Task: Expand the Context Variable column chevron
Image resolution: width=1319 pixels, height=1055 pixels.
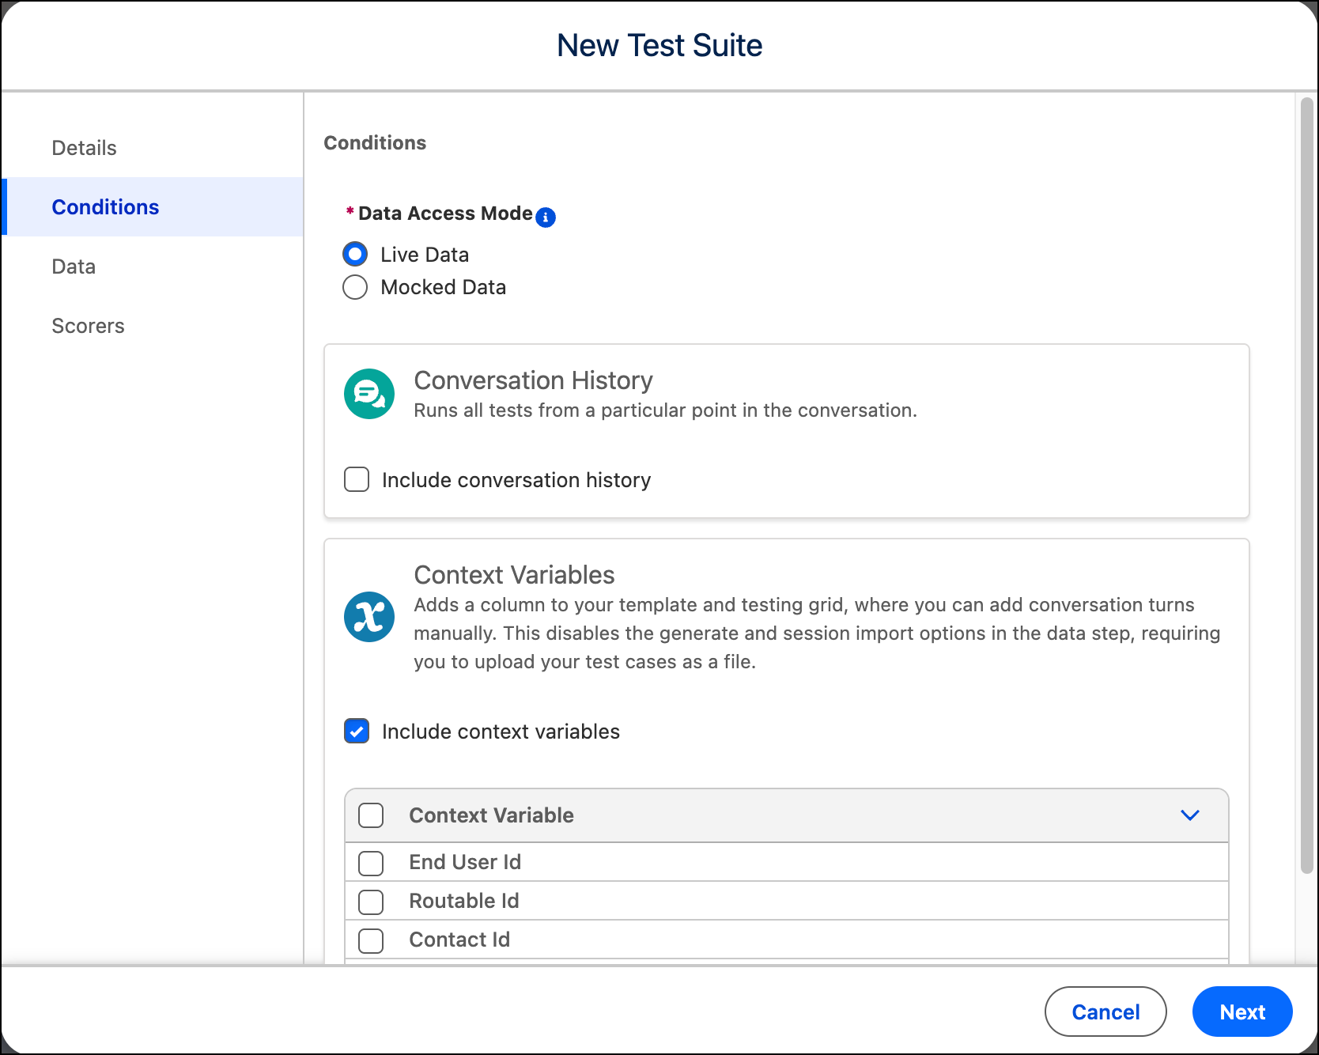Action: (1190, 815)
